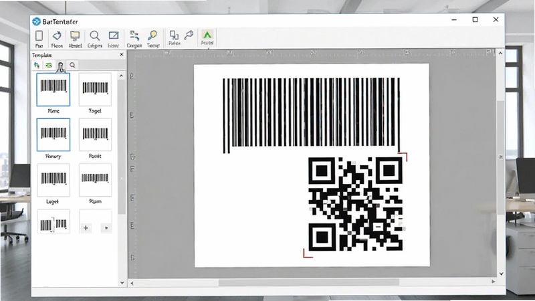This screenshot has width=535, height=301.
Task: Click the canvas vertical scrollbar up arrow
Action: pos(500,54)
